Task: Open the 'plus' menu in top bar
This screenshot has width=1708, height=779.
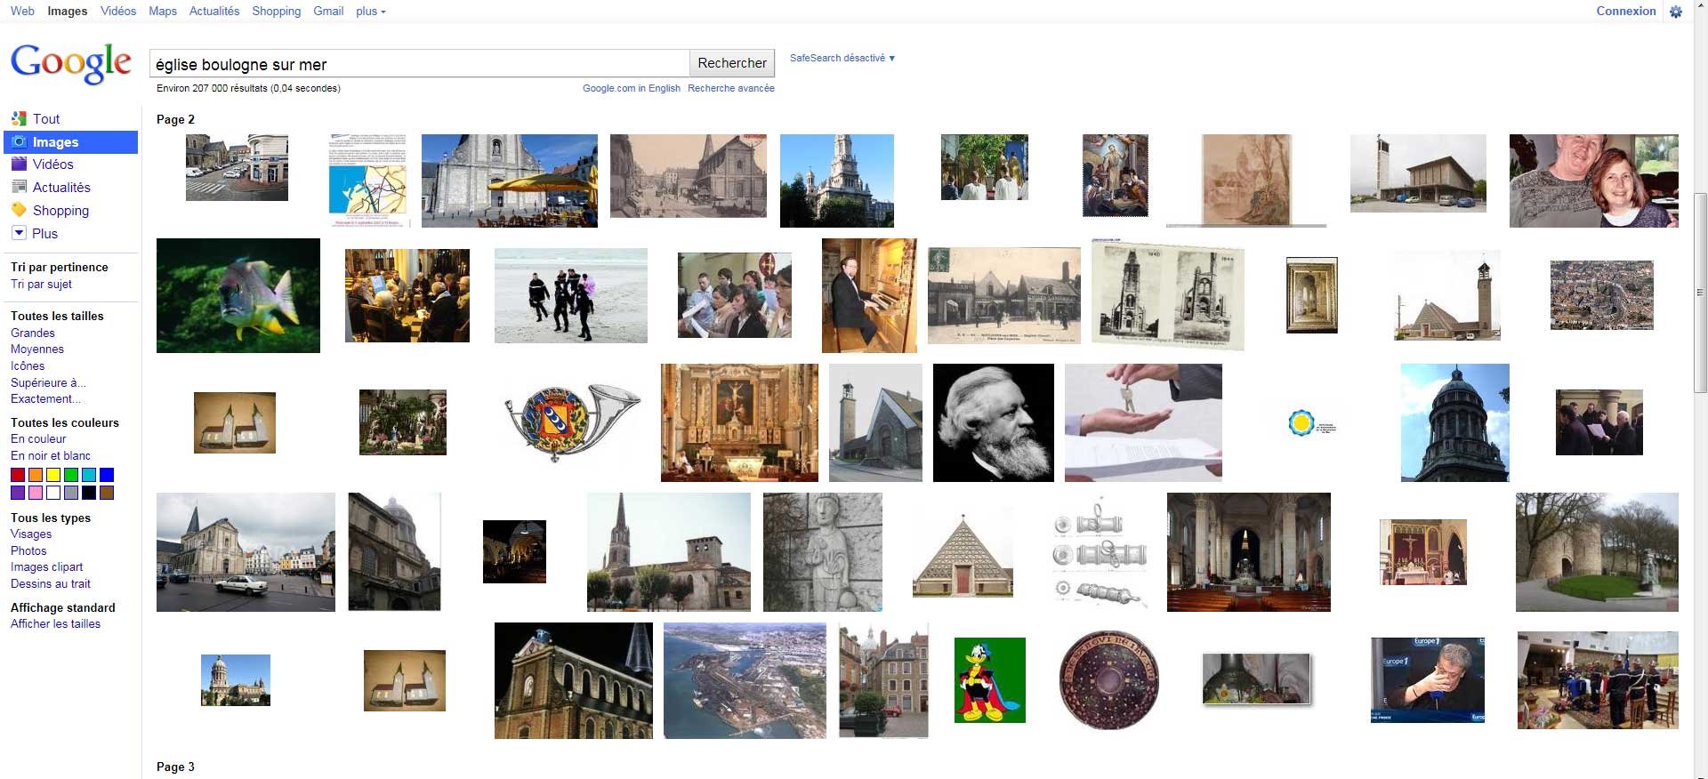Action: 370,12
